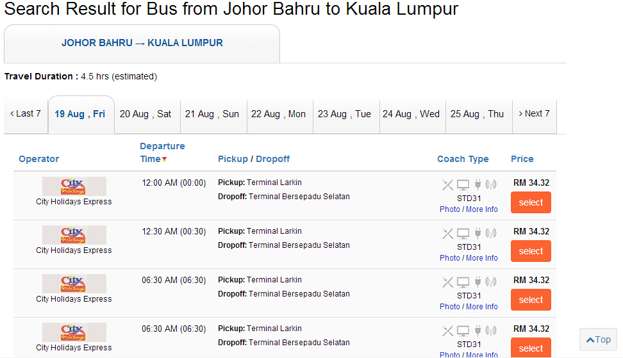Open the 25 Aug, Thu tab
623x358 pixels.
[x=477, y=114]
